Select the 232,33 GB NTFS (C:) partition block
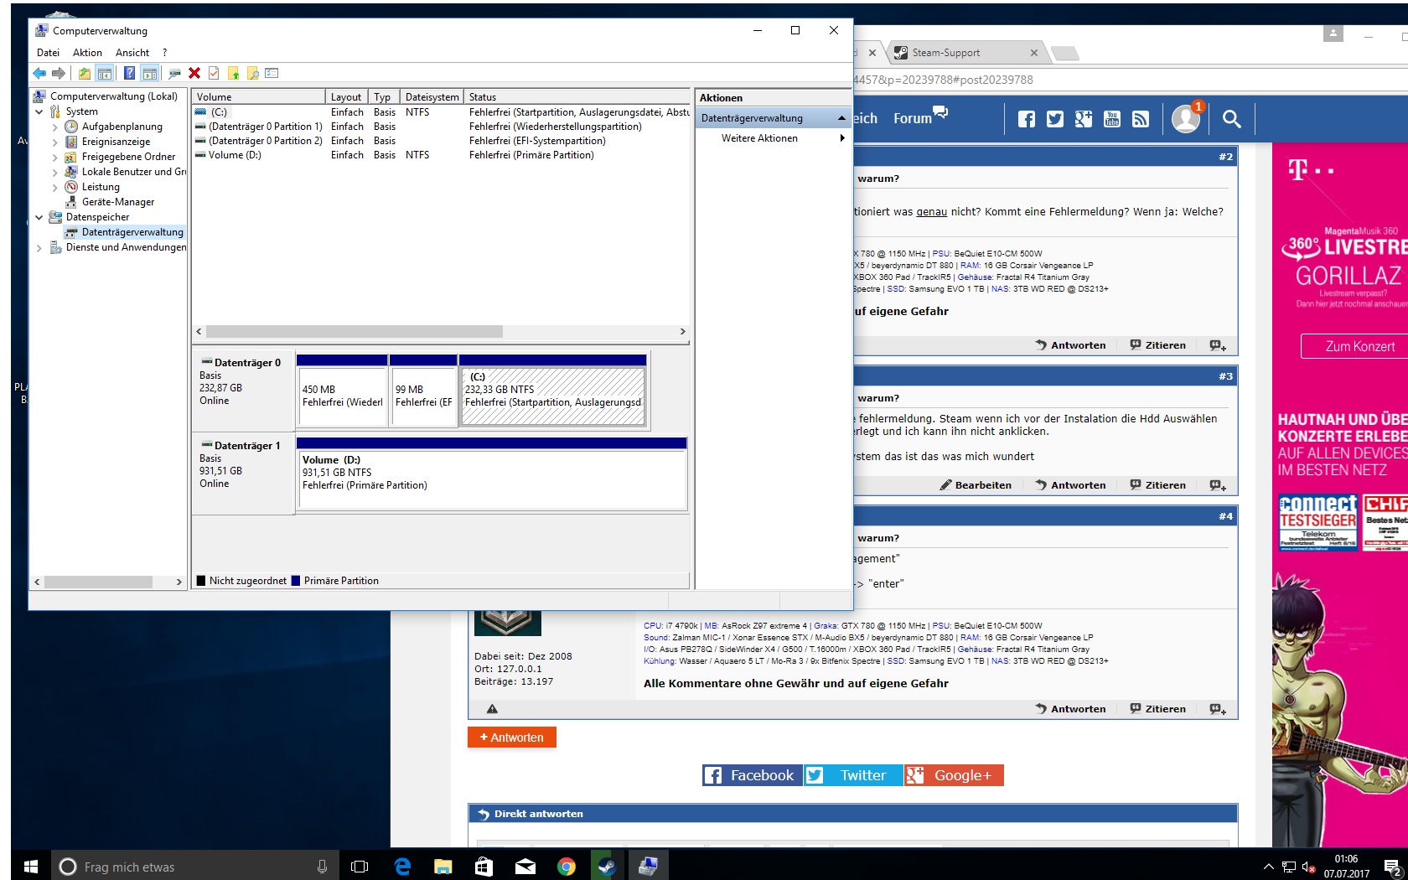Image resolution: width=1408 pixels, height=880 pixels. pos(553,396)
